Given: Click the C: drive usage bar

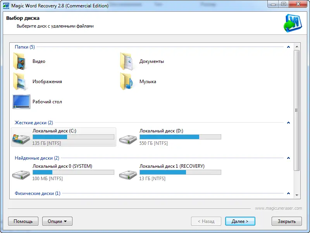Looking at the screenshot, I should (73, 137).
